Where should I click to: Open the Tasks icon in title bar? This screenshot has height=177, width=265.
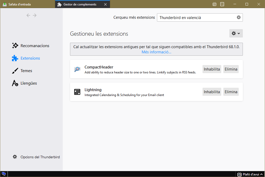222,4
